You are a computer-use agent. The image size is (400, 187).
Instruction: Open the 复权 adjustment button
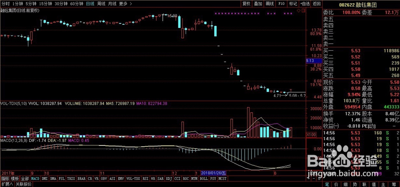pyautogui.click(x=246, y=4)
